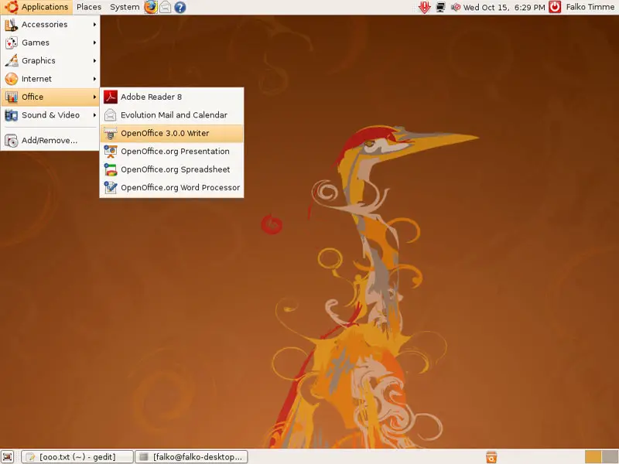Image resolution: width=619 pixels, height=464 pixels.
Task: Click the Show Desktop icon in bottom panel
Action: pyautogui.click(x=8, y=457)
